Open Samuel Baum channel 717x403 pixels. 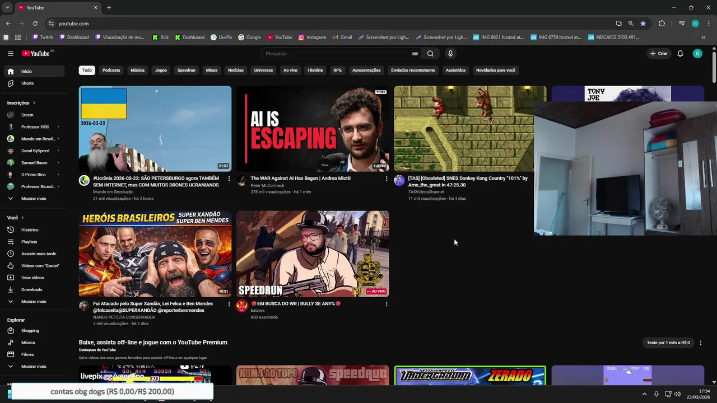(x=35, y=162)
